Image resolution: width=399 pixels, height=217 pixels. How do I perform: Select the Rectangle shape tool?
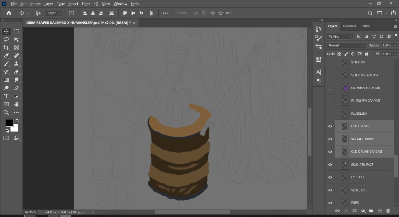pyautogui.click(x=6, y=104)
